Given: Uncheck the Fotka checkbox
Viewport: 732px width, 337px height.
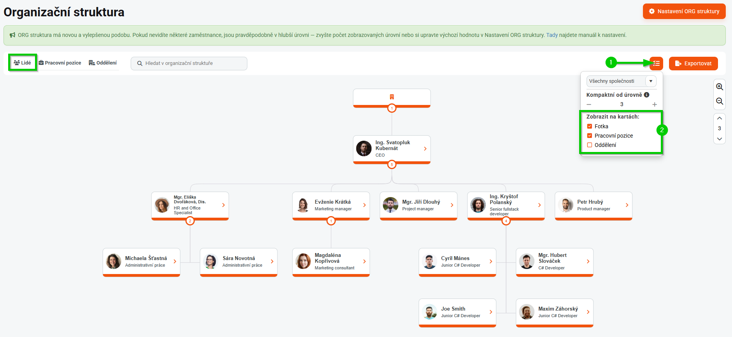Looking at the screenshot, I should click(590, 126).
